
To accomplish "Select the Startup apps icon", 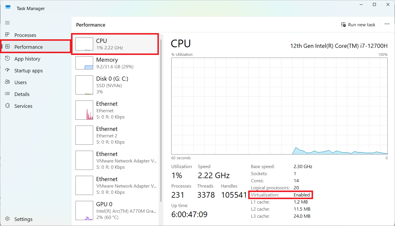I will [x=7, y=70].
